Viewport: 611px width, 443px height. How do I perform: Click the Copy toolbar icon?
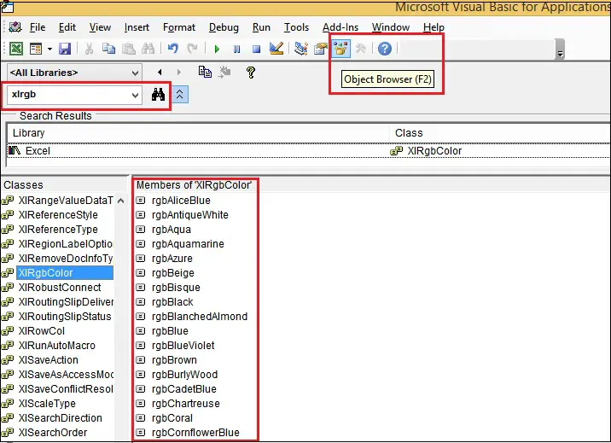point(108,49)
